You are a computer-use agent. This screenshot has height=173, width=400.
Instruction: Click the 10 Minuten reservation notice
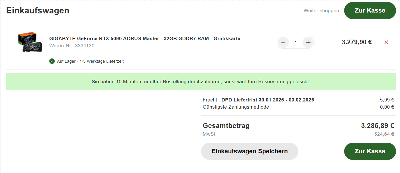[x=201, y=82]
